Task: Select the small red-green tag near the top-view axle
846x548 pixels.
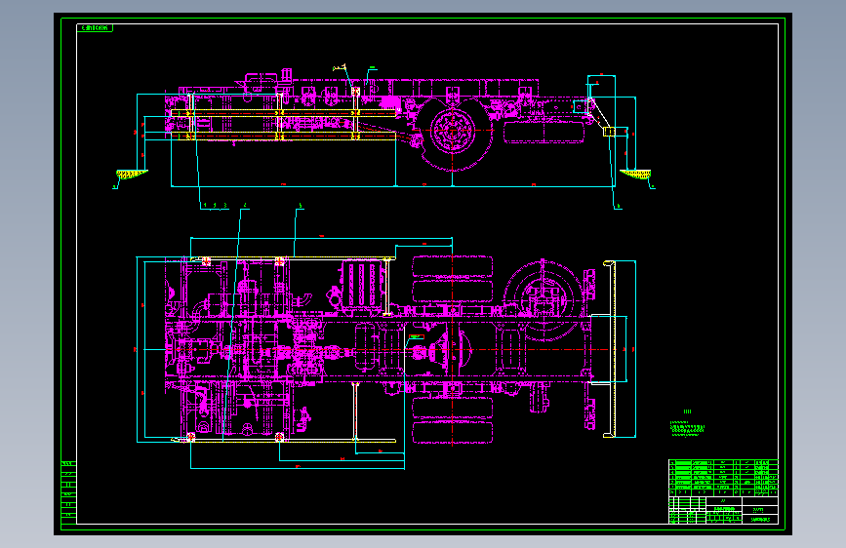Action: tap(417, 337)
